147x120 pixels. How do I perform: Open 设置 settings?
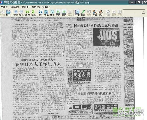tap(95, 13)
